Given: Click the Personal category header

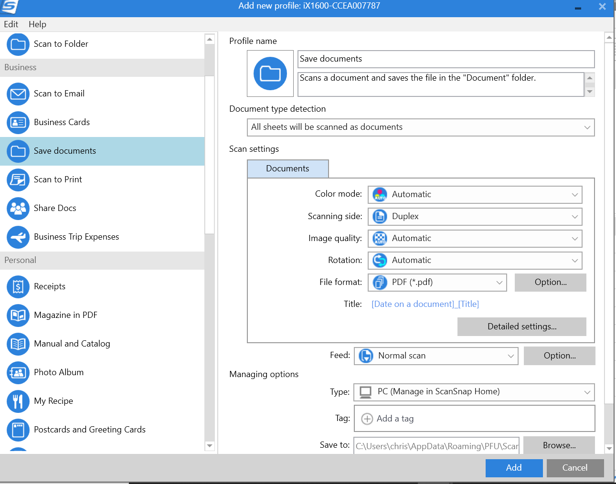Looking at the screenshot, I should 102,261.
